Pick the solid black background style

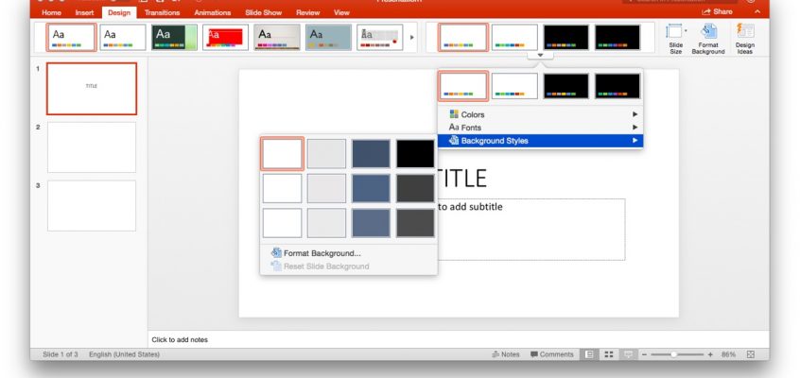click(x=415, y=153)
